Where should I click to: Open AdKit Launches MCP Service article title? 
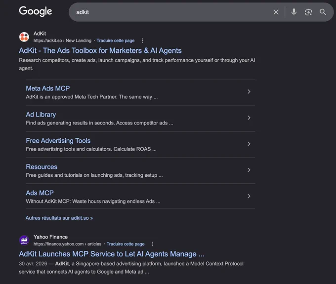coord(112,254)
